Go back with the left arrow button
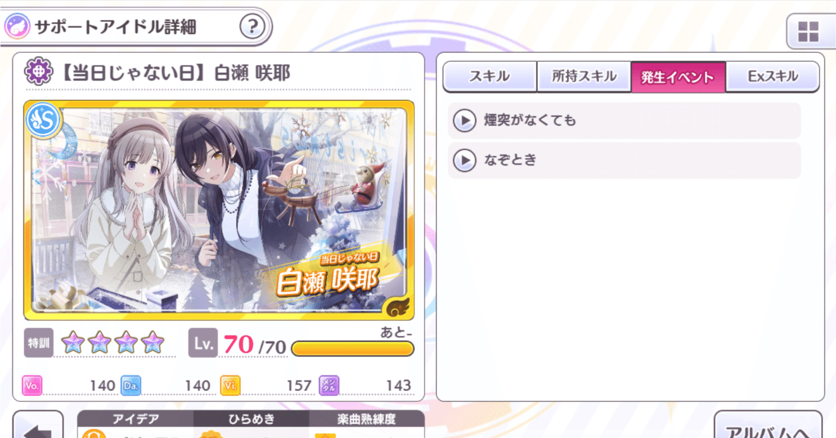836x438 pixels. pyautogui.click(x=38, y=426)
